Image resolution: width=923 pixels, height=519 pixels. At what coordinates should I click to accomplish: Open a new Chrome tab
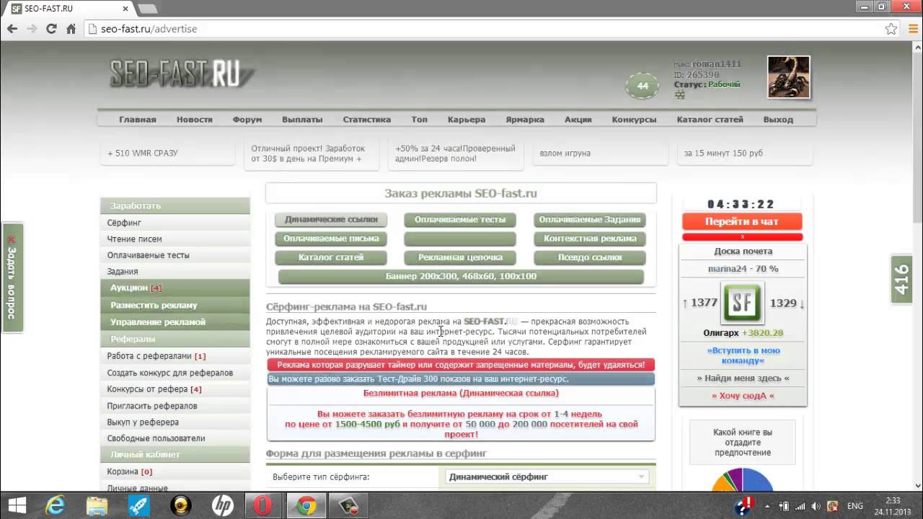click(147, 9)
